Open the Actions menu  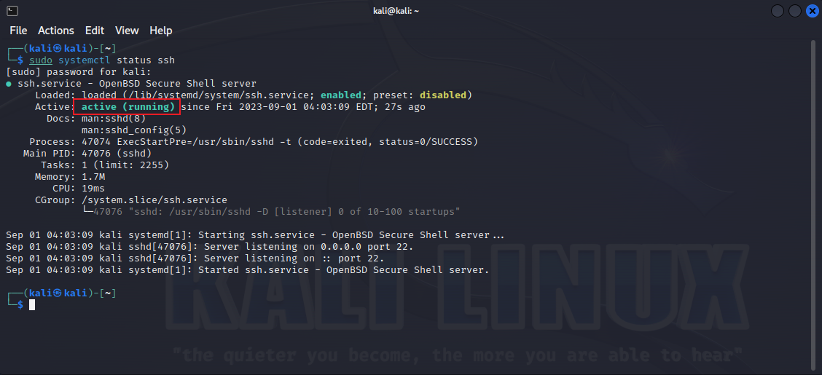click(56, 31)
